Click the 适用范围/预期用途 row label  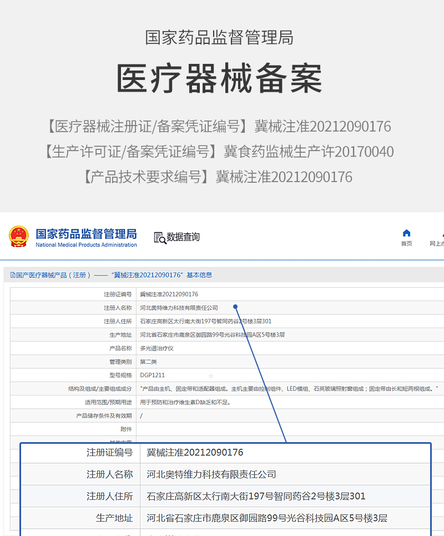click(x=108, y=402)
